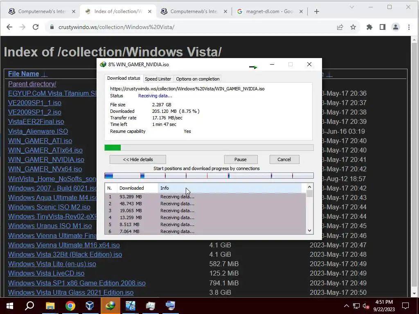Click down arrow of connections list scrollbar
Screen dimensions: 419x314
click(309, 231)
